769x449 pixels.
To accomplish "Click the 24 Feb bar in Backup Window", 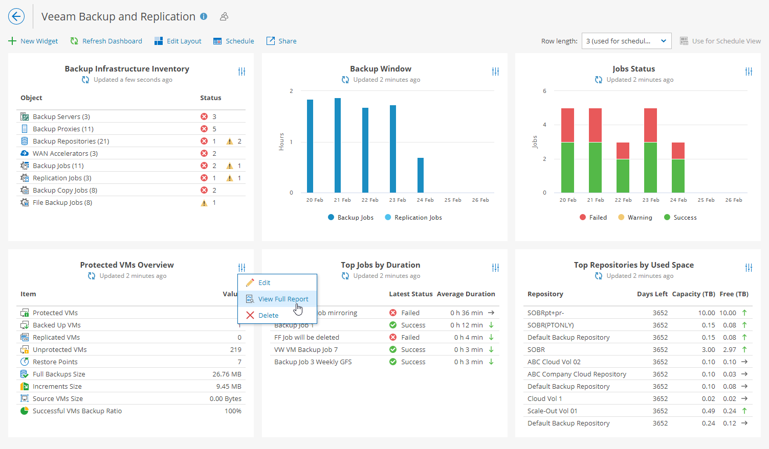I will 421,175.
